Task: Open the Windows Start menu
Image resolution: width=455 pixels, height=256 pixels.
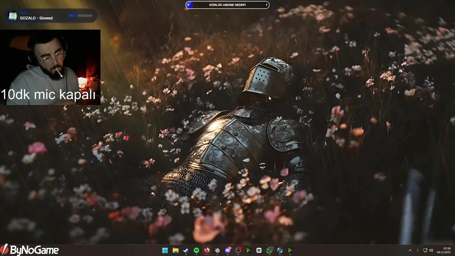Action: [165, 250]
